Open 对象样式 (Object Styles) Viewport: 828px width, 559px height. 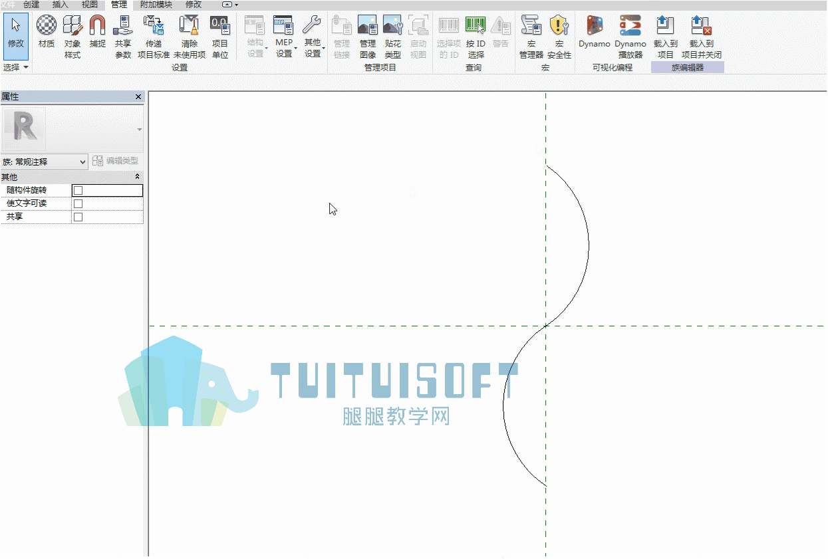click(72, 37)
